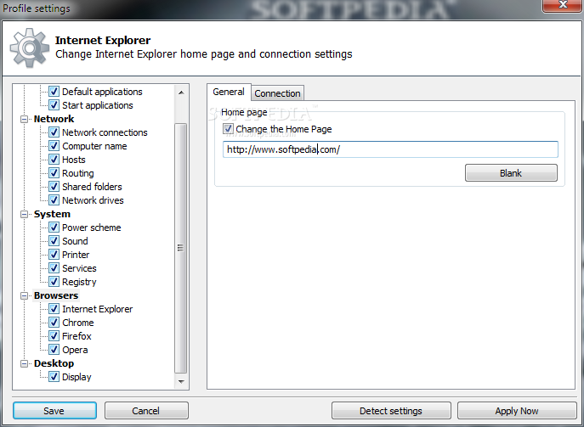The width and height of the screenshot is (584, 427).
Task: Collapse the Network tree group
Action: coord(24,119)
